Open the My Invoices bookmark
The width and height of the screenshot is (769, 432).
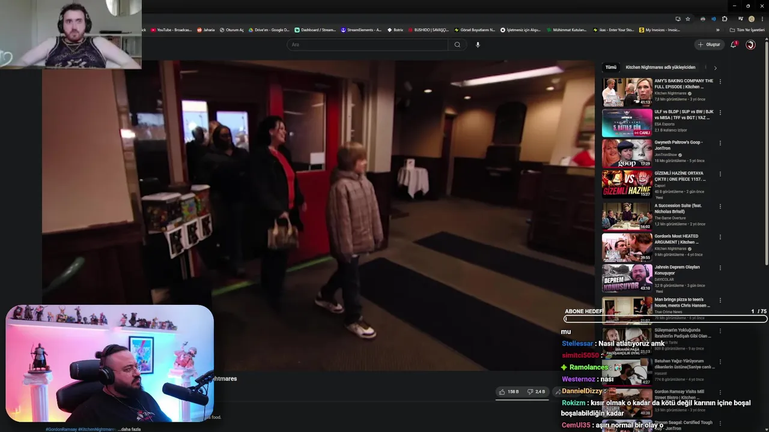click(x=659, y=29)
